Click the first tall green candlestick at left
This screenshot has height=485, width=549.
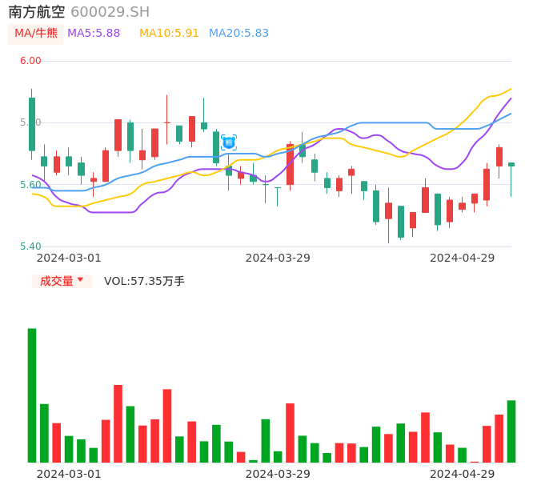[x=32, y=124]
